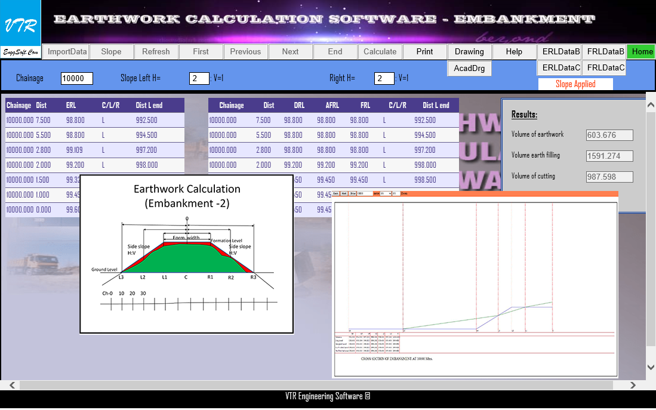Run the Calculate function

tap(380, 52)
